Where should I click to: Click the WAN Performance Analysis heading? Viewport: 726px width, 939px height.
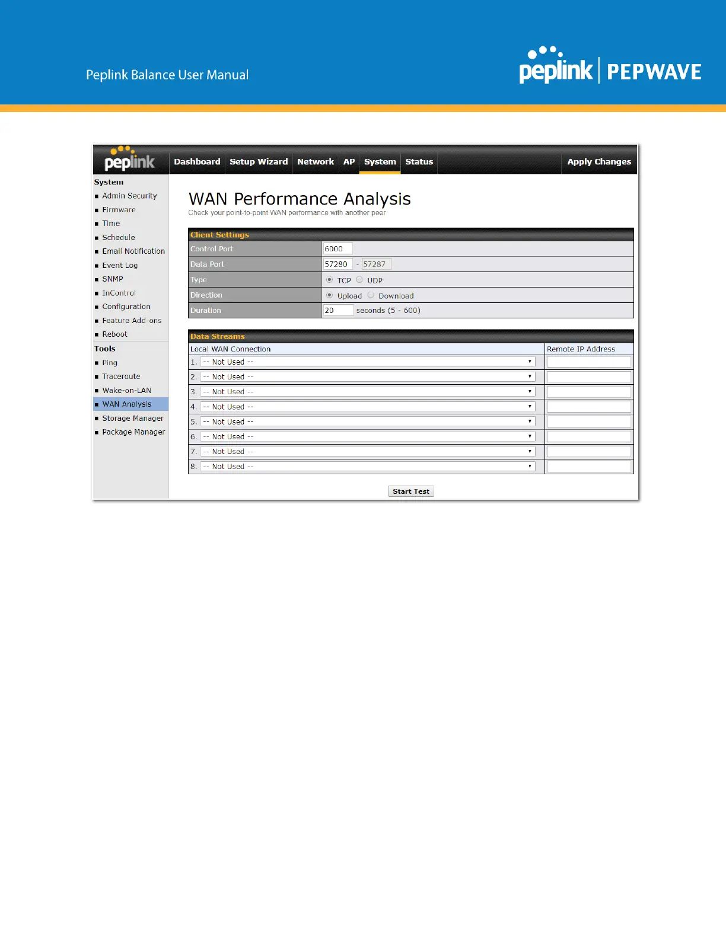coord(300,199)
